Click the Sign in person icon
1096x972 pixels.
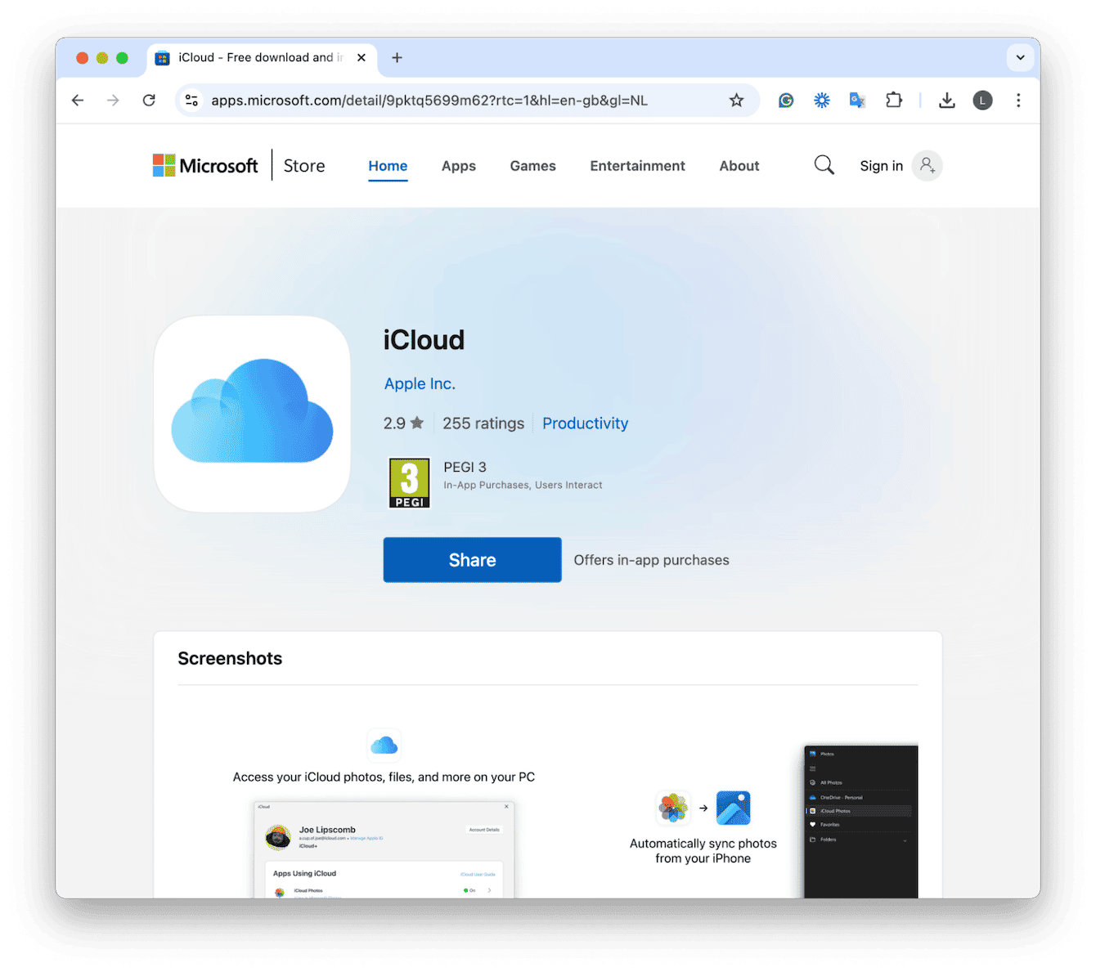tap(927, 165)
